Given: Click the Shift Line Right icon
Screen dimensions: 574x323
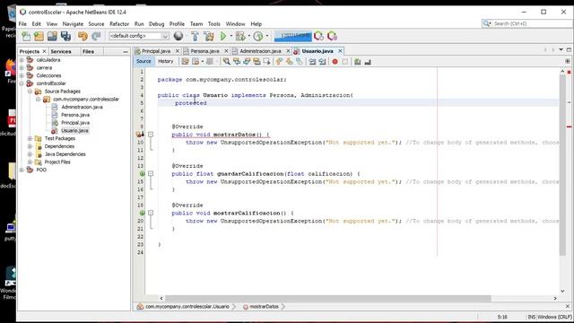Looking at the screenshot, I should [x=322, y=62].
